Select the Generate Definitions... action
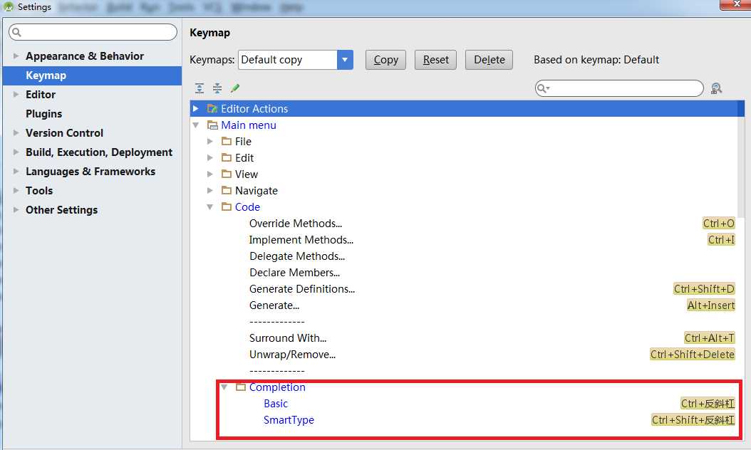The width and height of the screenshot is (751, 450). [301, 288]
